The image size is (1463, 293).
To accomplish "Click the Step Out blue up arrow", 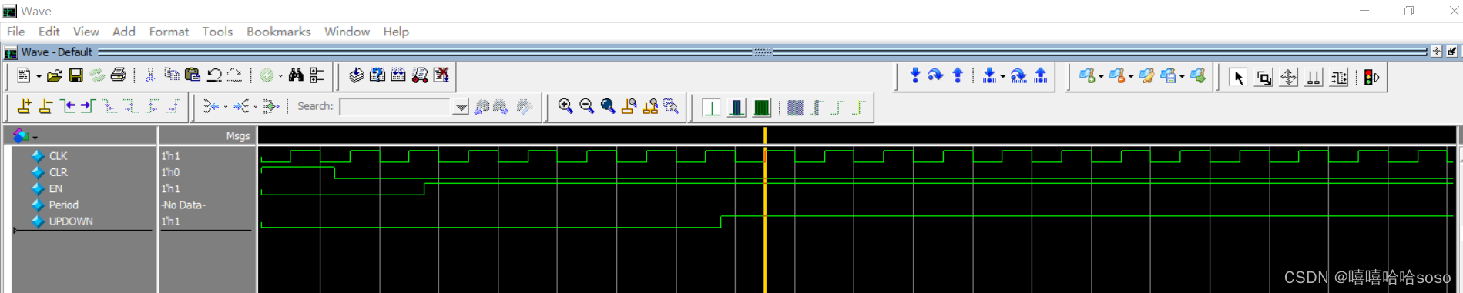I will click(x=958, y=75).
